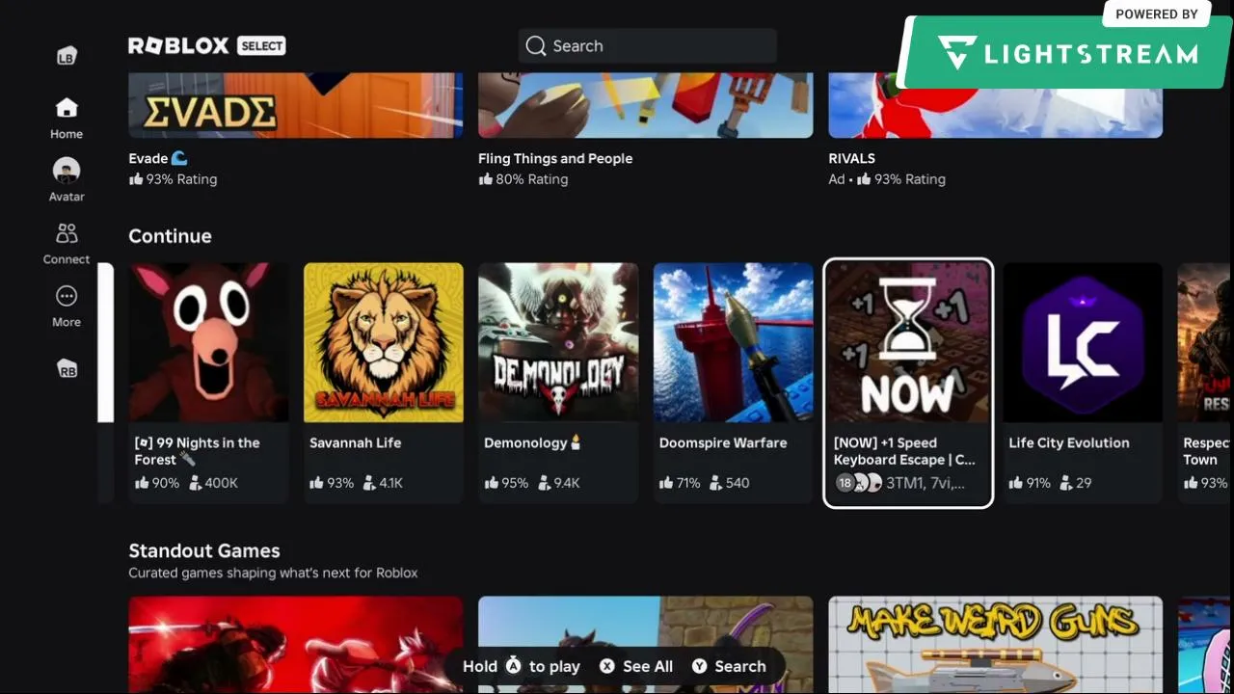
Task: Select the Home icon in the sidebar
Action: 67,107
